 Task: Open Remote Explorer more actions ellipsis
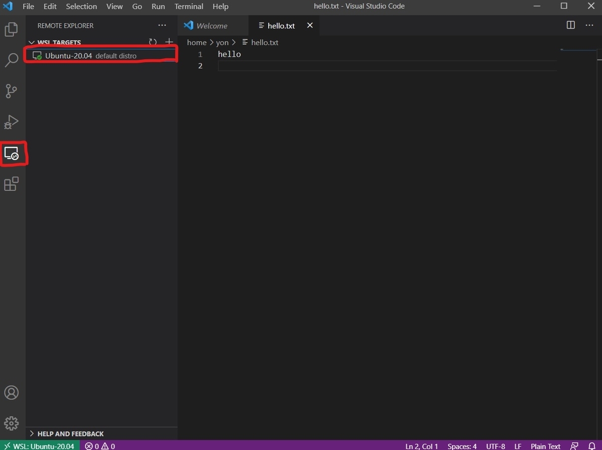(x=162, y=25)
